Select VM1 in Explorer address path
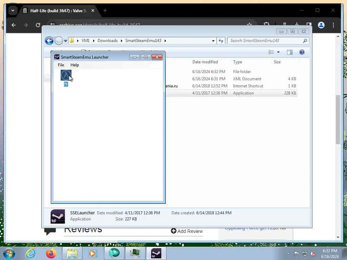 click(85, 41)
